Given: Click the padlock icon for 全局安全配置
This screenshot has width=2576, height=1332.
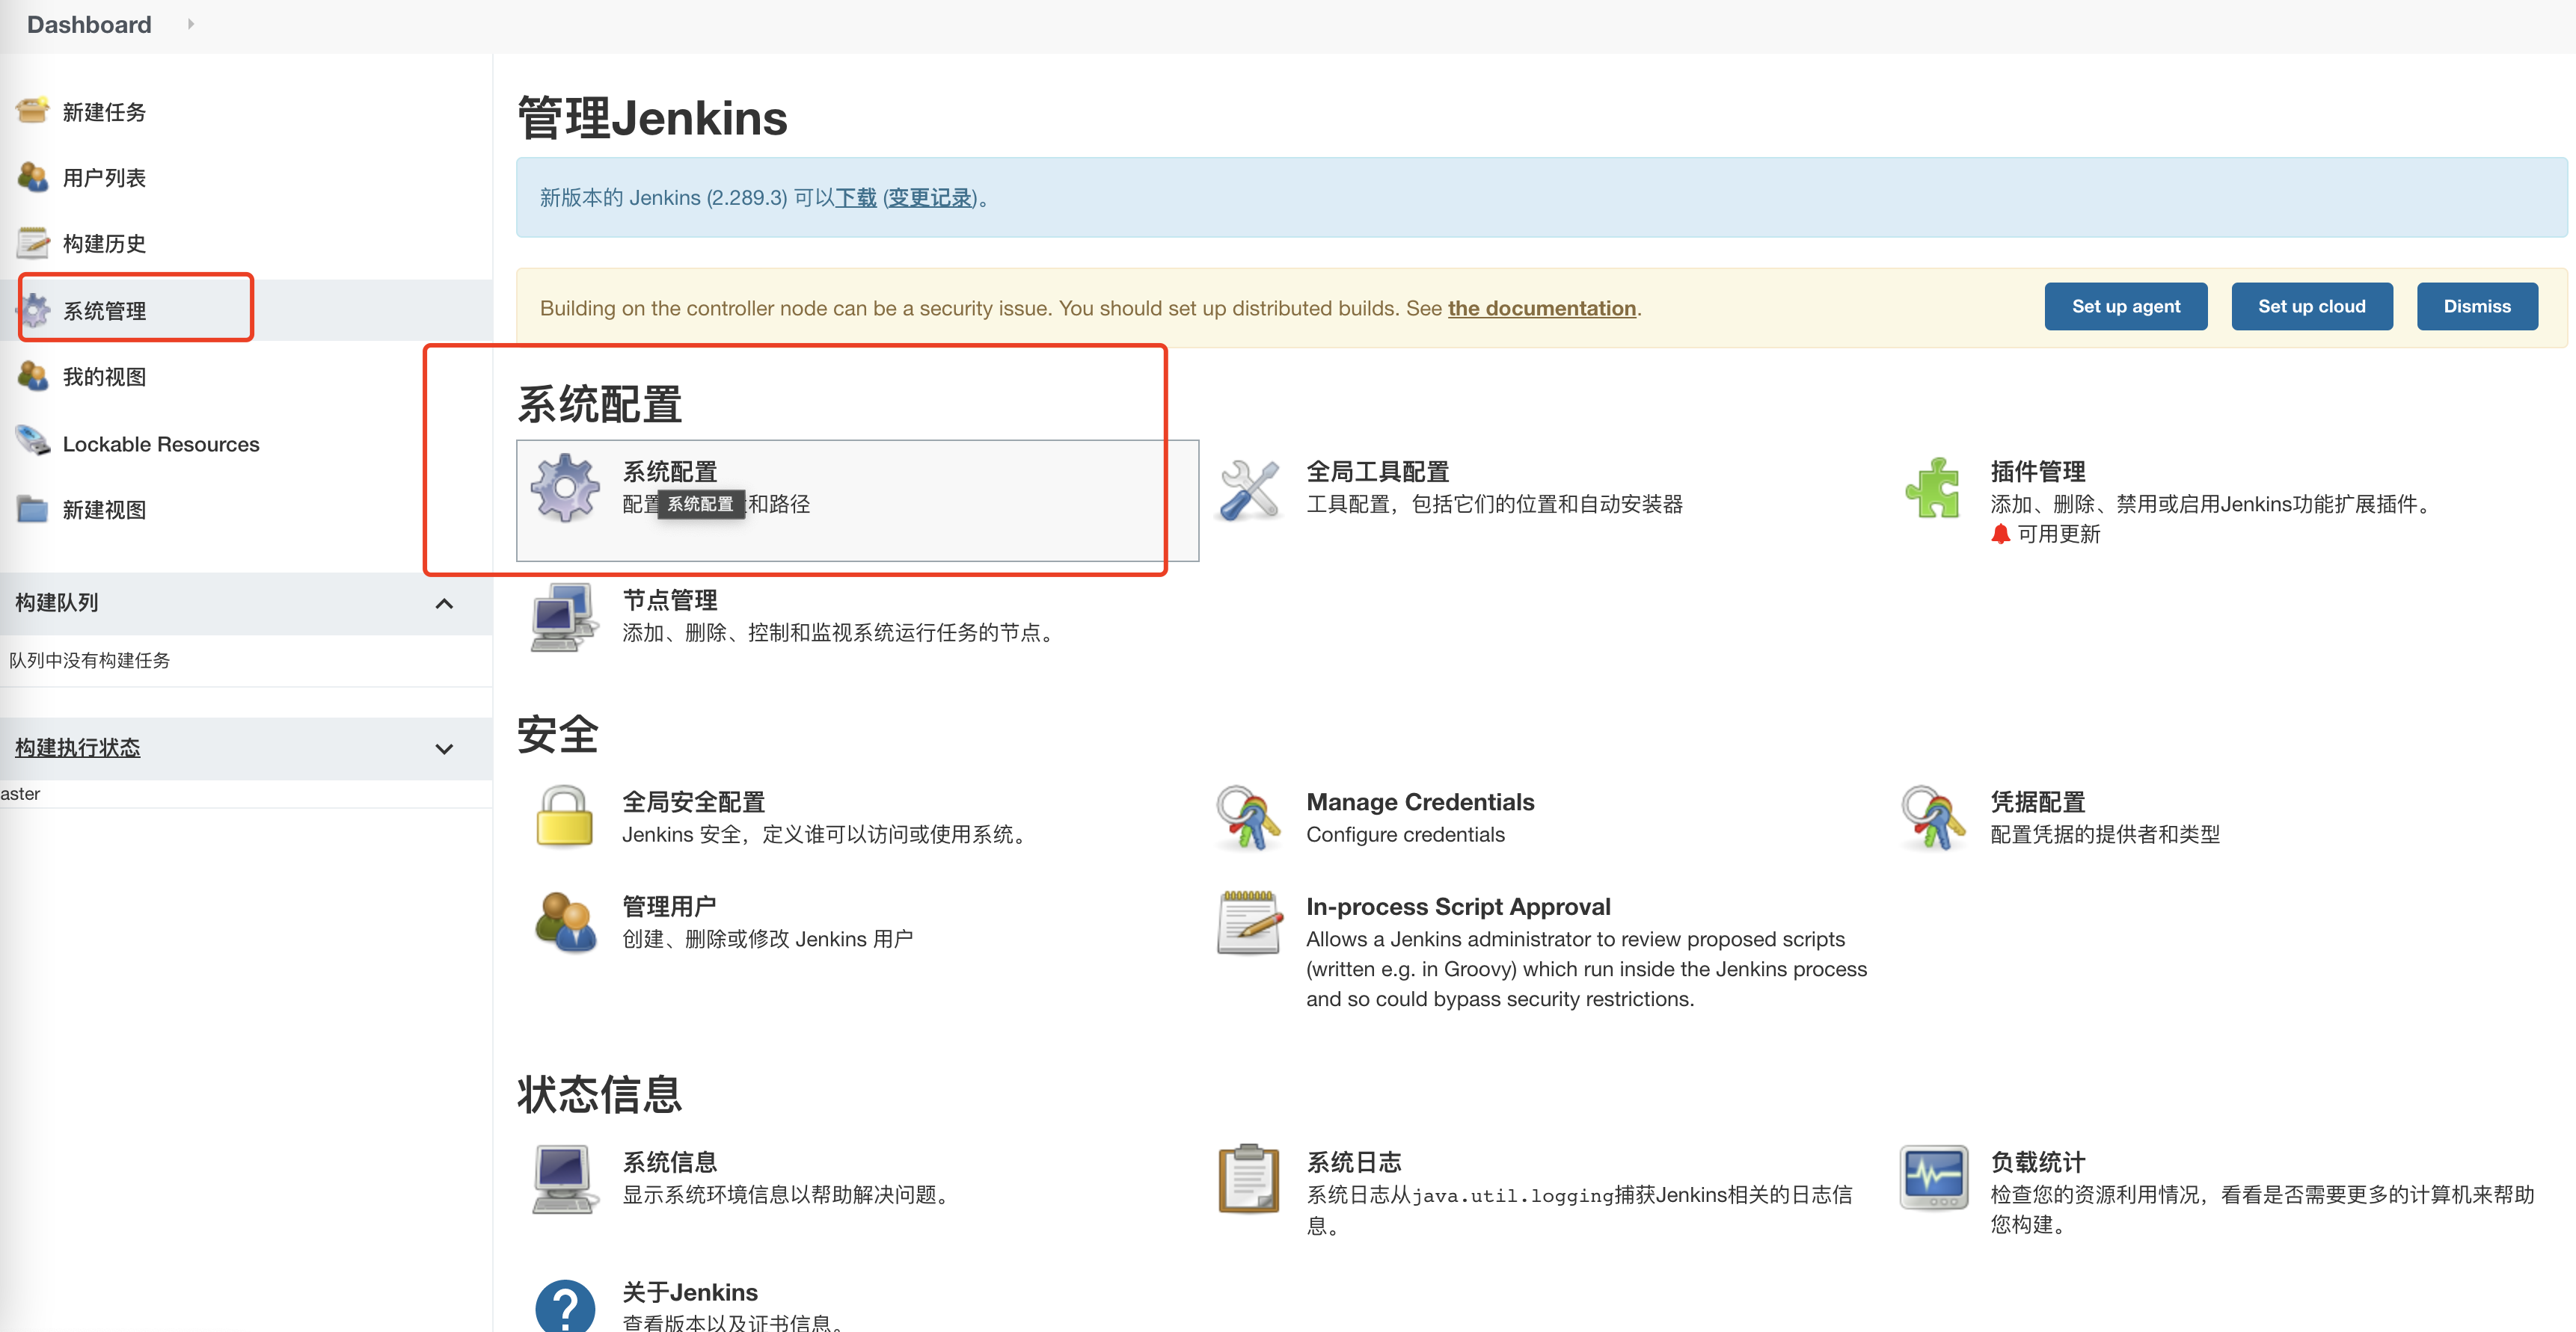Looking at the screenshot, I should (x=565, y=816).
